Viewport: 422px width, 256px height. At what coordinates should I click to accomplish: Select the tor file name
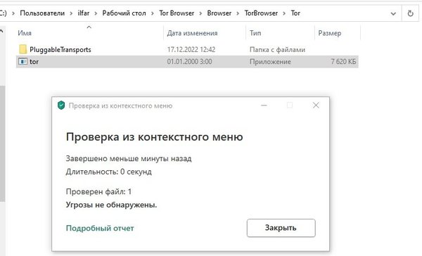[34, 62]
